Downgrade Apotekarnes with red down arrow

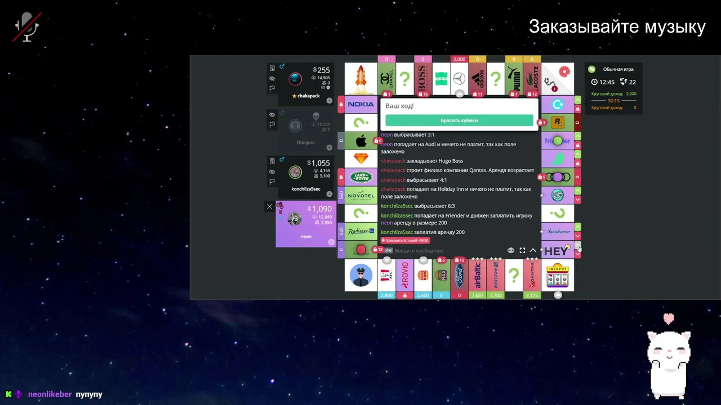point(578,236)
